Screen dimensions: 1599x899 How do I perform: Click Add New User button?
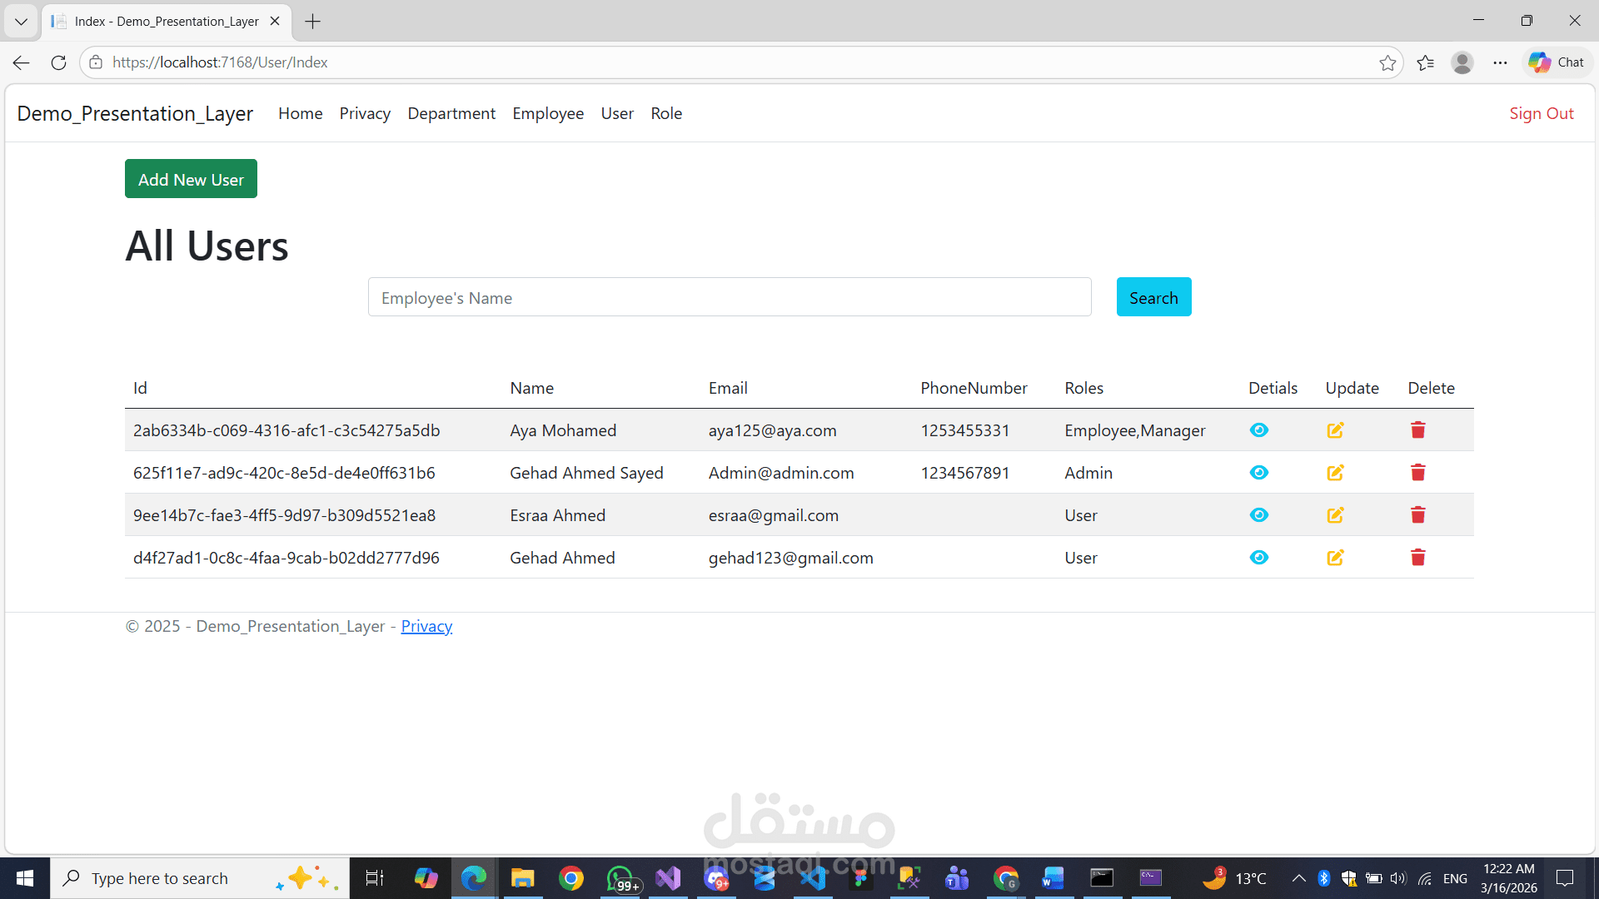191,179
